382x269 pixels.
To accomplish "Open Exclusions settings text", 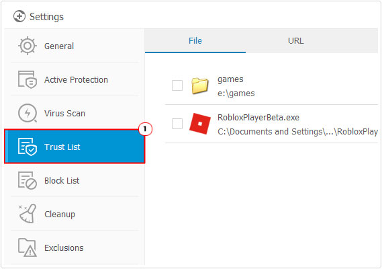I will [x=64, y=247].
